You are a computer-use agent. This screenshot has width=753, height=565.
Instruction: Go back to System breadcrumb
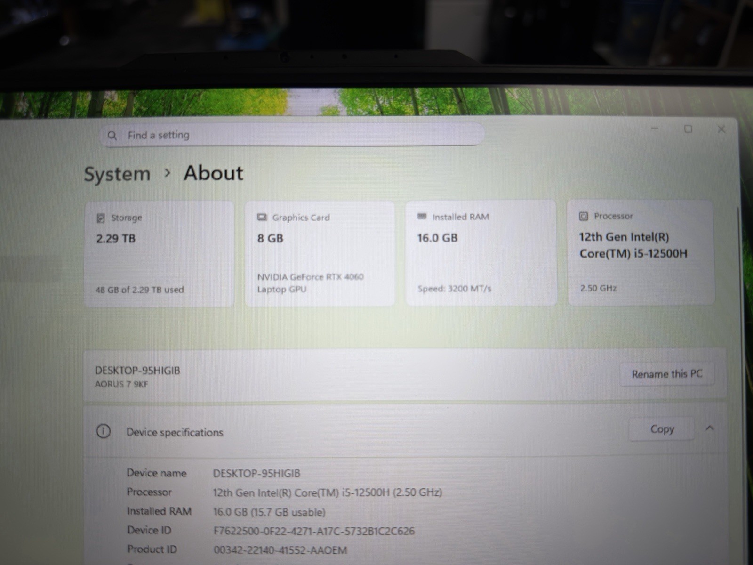[117, 174]
